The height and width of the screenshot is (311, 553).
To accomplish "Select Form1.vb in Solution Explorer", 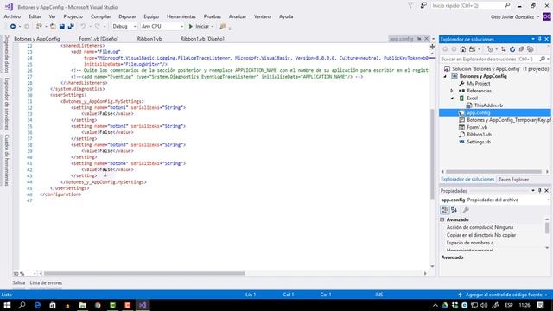I will pos(477,127).
